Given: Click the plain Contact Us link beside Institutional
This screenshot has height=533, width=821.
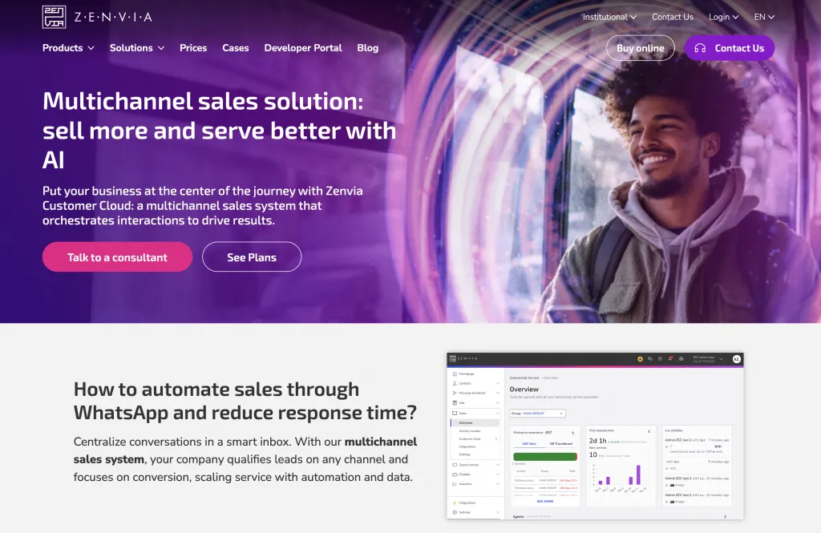Looking at the screenshot, I should coord(673,17).
